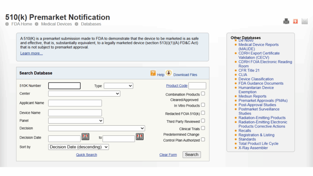313x176 pixels.
Task: Click the orange question mark Help icon
Action: [153, 73]
